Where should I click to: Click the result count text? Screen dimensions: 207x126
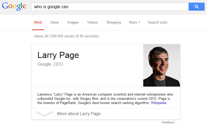(66, 36)
